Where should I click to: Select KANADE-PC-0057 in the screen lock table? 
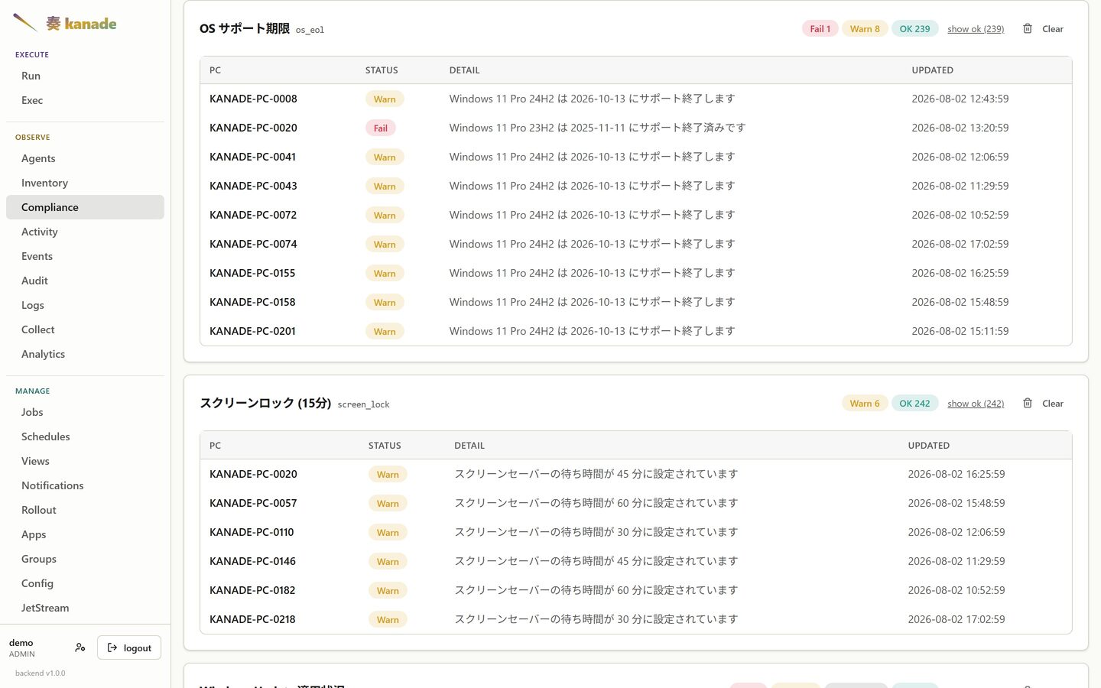pos(253,503)
